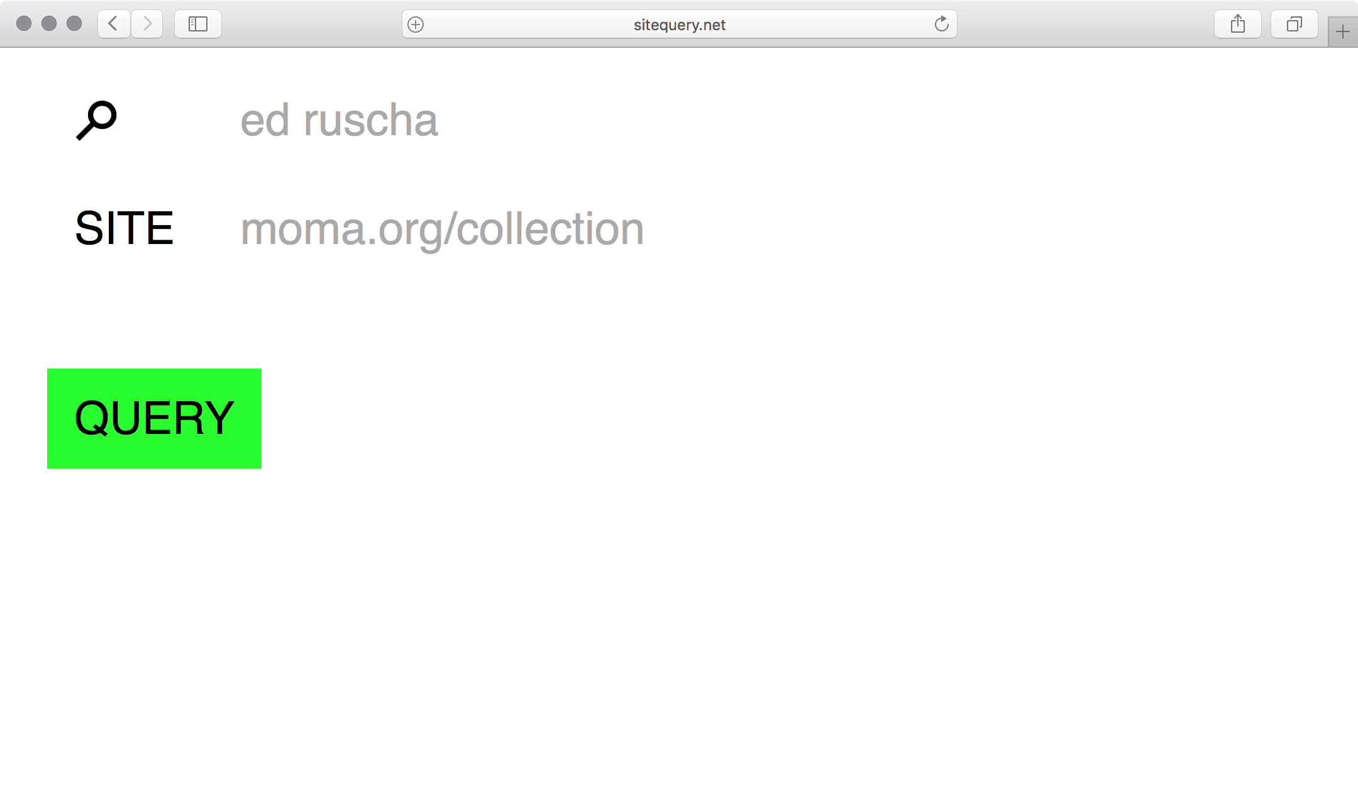Click the SITE label
The height and width of the screenshot is (805, 1358).
coord(124,228)
